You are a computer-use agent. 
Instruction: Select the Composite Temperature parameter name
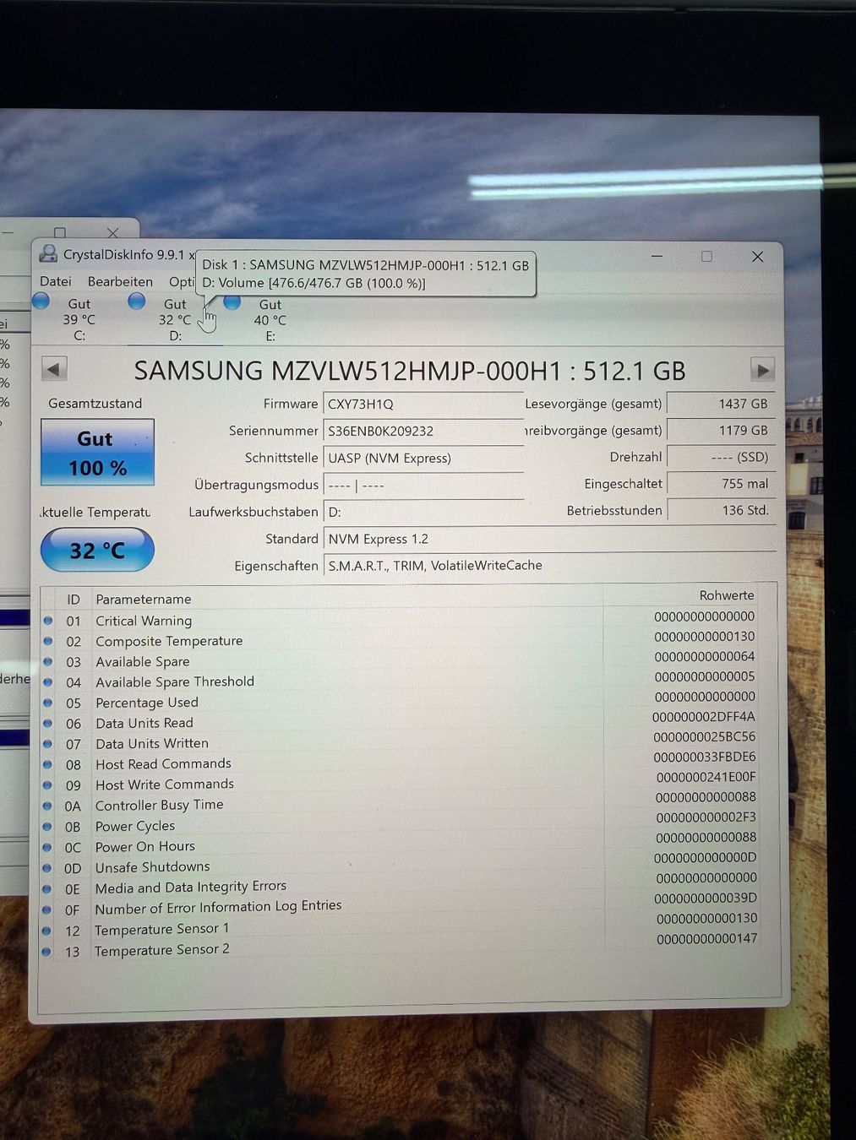(169, 641)
